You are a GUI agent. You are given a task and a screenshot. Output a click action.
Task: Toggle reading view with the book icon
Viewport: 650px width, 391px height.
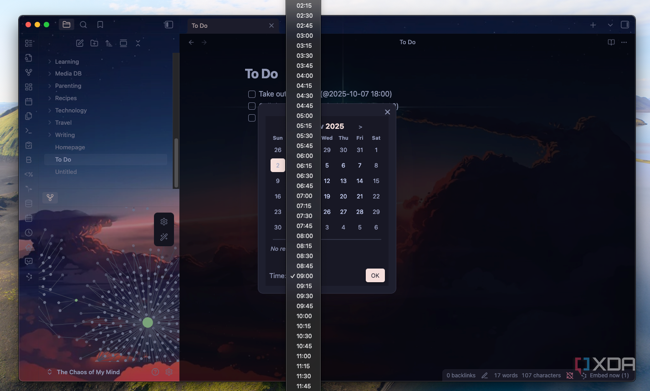pos(611,42)
